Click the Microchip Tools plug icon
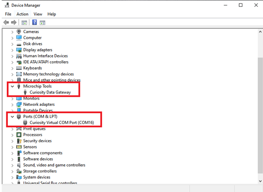263x192 pixels. tap(19, 86)
